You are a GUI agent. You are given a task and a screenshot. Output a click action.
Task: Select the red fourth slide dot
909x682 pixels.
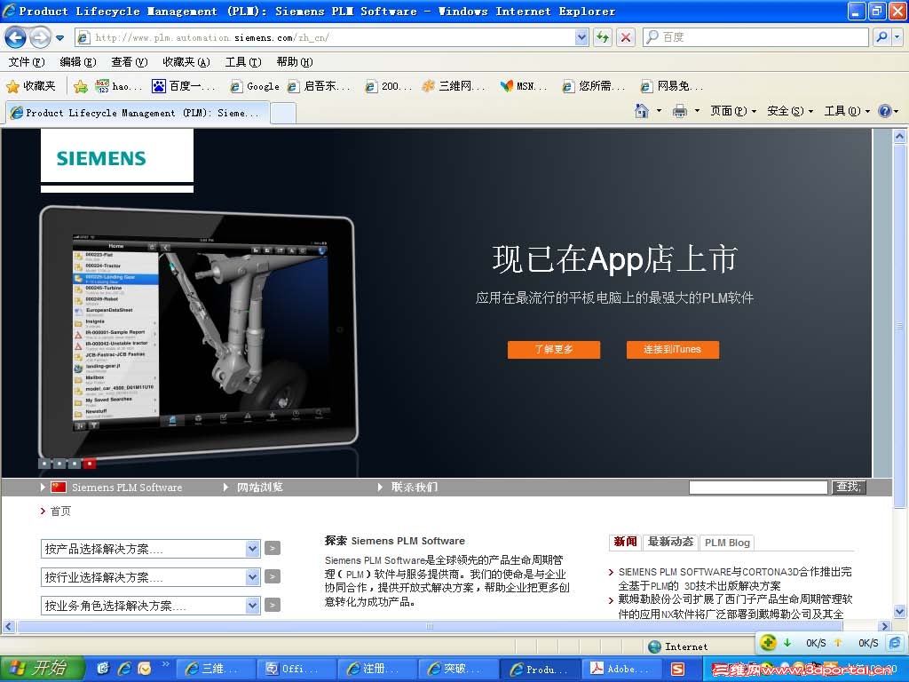point(90,464)
